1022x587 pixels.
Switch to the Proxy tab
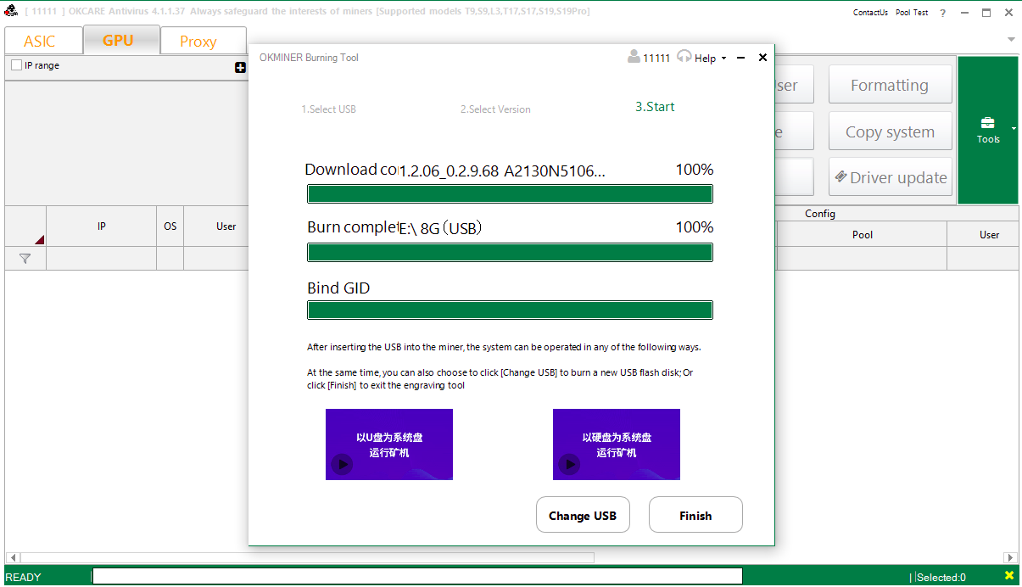[198, 41]
